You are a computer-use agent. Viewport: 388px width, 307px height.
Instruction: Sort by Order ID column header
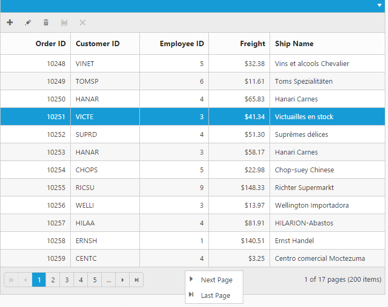(50, 43)
